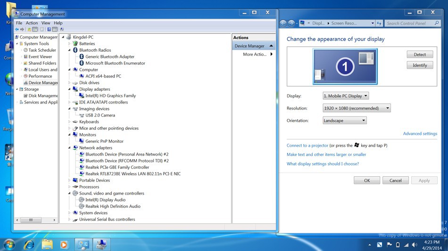Expand the Disk drives category
Viewport: 448px width, 251px height.
[x=69, y=83]
